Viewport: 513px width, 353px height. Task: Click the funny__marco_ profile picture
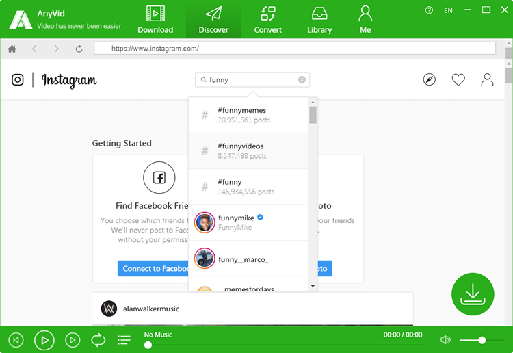pyautogui.click(x=205, y=259)
